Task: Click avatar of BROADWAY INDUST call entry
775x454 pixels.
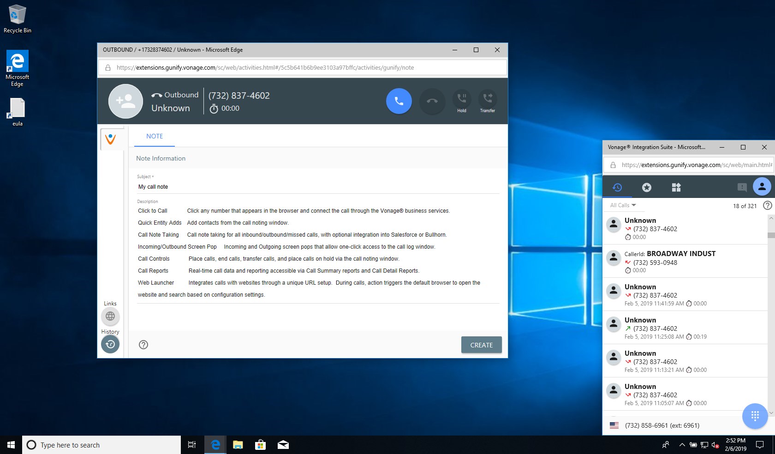Action: [614, 257]
